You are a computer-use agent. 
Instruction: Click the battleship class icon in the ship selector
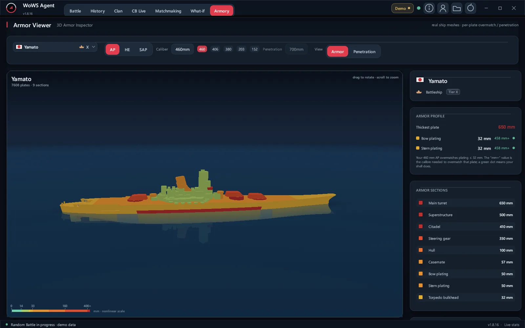coord(82,47)
